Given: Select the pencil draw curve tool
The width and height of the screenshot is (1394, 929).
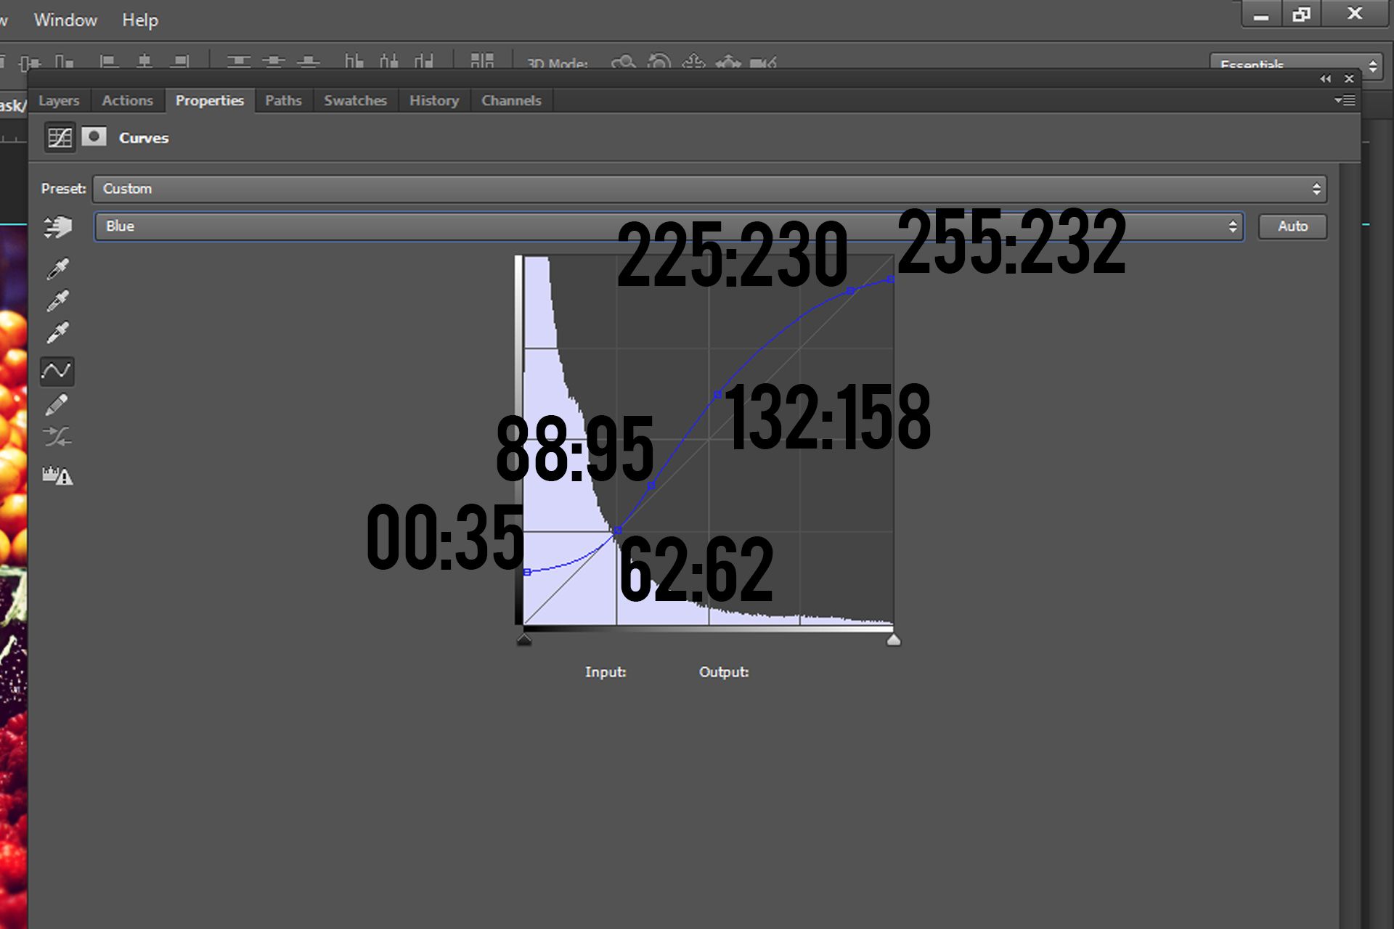Looking at the screenshot, I should 57,404.
